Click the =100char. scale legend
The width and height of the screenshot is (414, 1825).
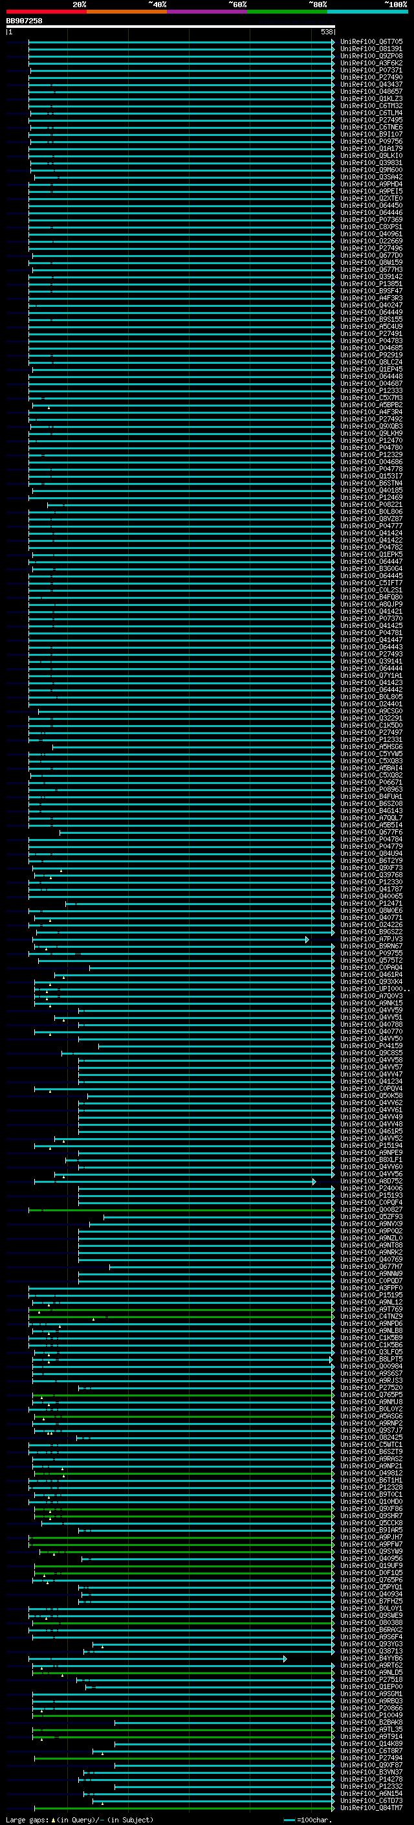click(x=307, y=1819)
